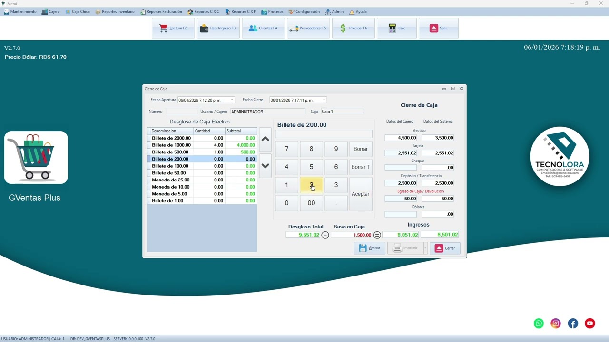609x342 pixels.
Task: Click the YouTube icon
Action: [590, 323]
